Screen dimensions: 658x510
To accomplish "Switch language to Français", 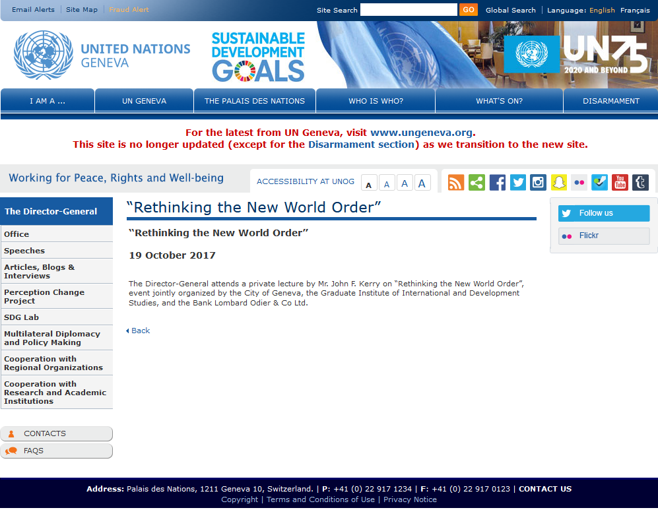I will point(635,10).
